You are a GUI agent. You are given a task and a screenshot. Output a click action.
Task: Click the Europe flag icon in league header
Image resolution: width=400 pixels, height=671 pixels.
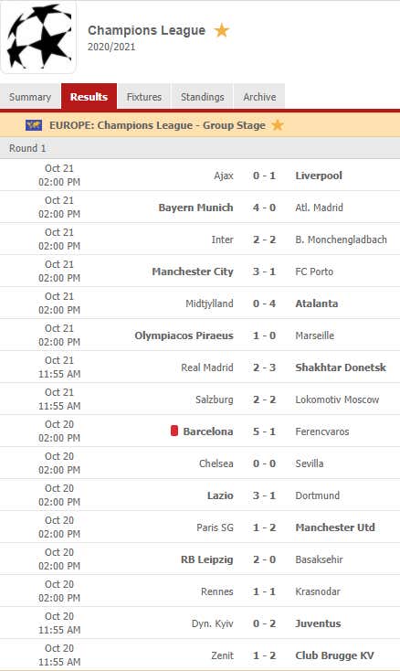[34, 125]
